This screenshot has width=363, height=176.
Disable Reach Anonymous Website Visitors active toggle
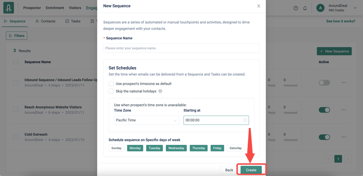point(324,110)
